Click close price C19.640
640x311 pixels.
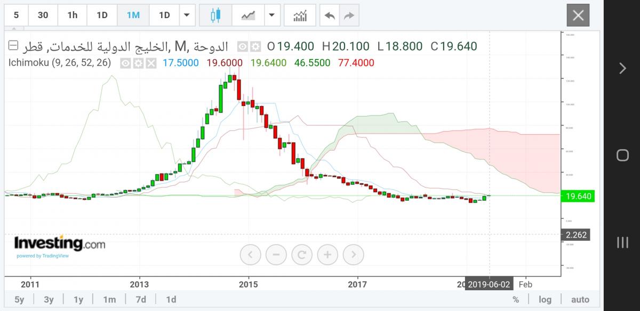pyautogui.click(x=454, y=46)
